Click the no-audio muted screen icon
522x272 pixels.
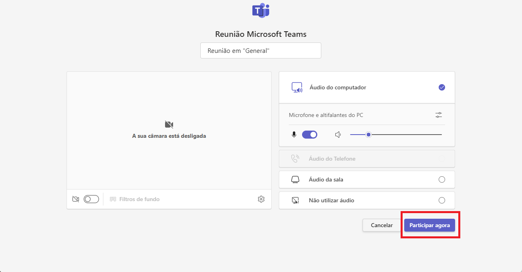(295, 200)
